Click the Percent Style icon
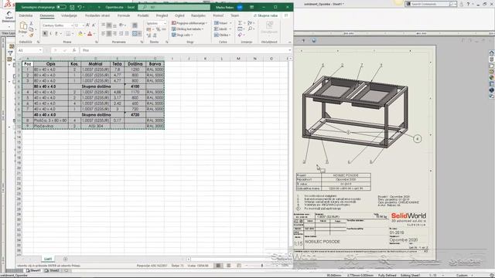The height and width of the screenshot is (278, 495). click(158, 29)
